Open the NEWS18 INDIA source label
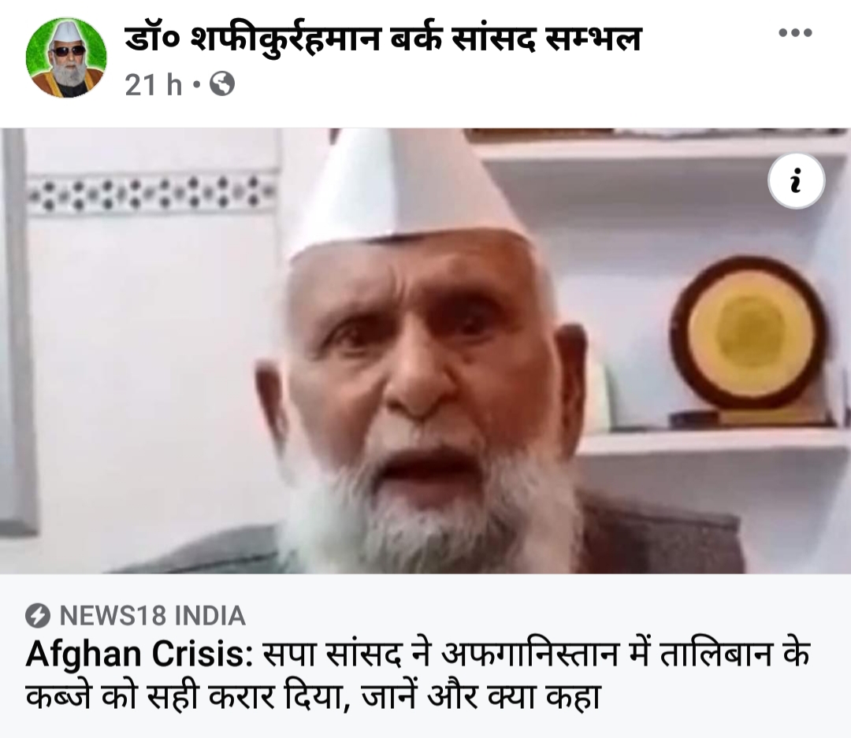851x738 pixels. click(153, 616)
